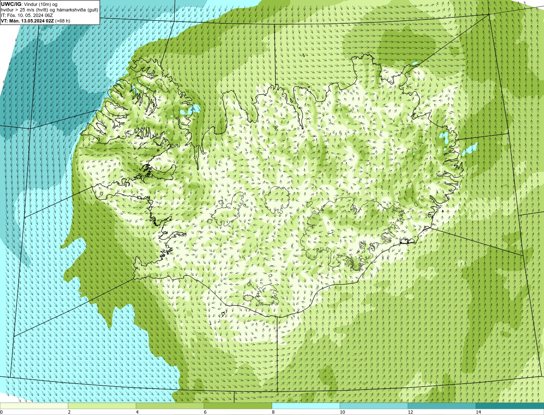
Task: Click the darkest teal band above 14 m/s
Action: [510, 406]
